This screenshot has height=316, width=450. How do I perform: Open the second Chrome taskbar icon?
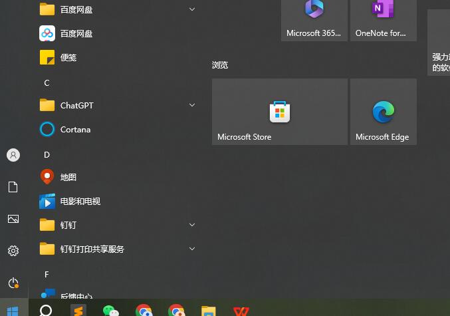pyautogui.click(x=176, y=310)
